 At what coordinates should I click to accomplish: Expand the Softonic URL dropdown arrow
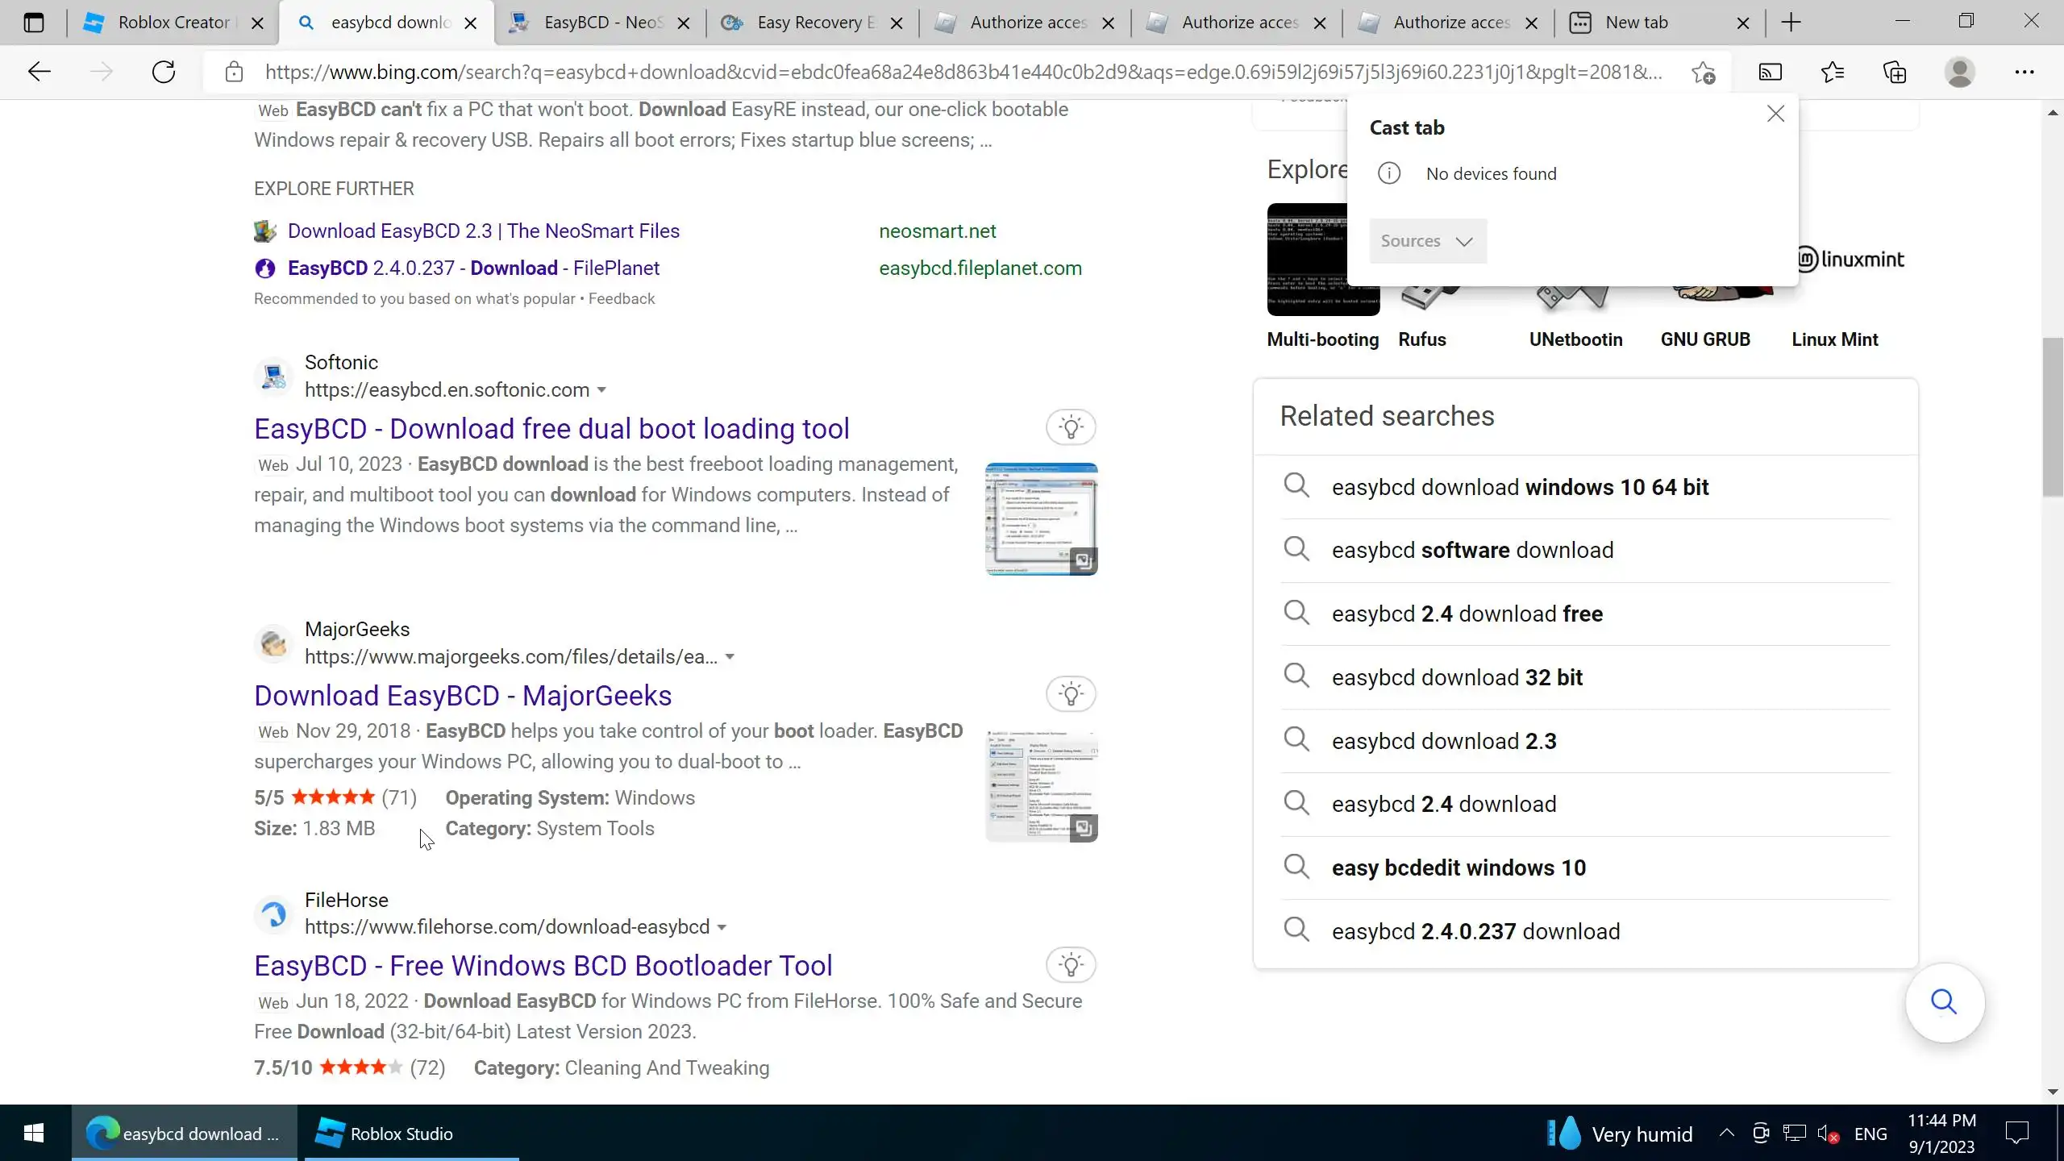[x=601, y=390]
